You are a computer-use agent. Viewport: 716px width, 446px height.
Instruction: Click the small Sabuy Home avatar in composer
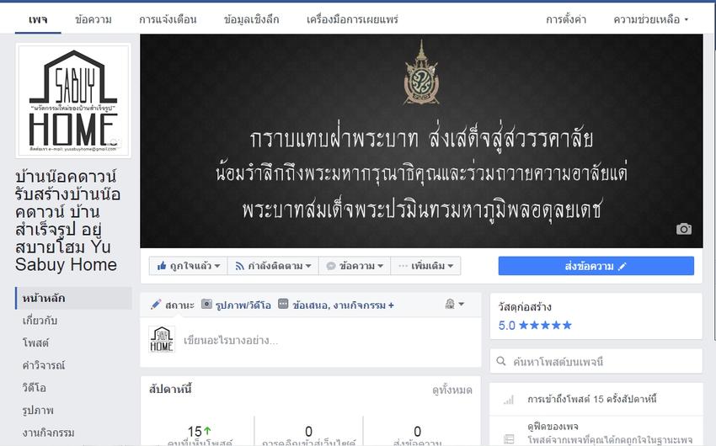click(162, 340)
